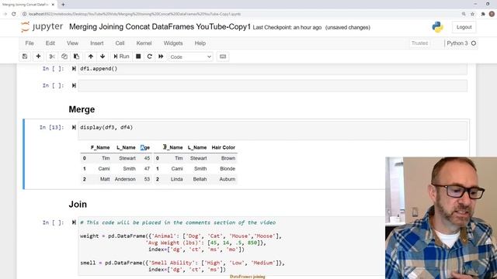This screenshot has width=497, height=279.
Task: Copy selected cells icon
Action: tap(64, 57)
